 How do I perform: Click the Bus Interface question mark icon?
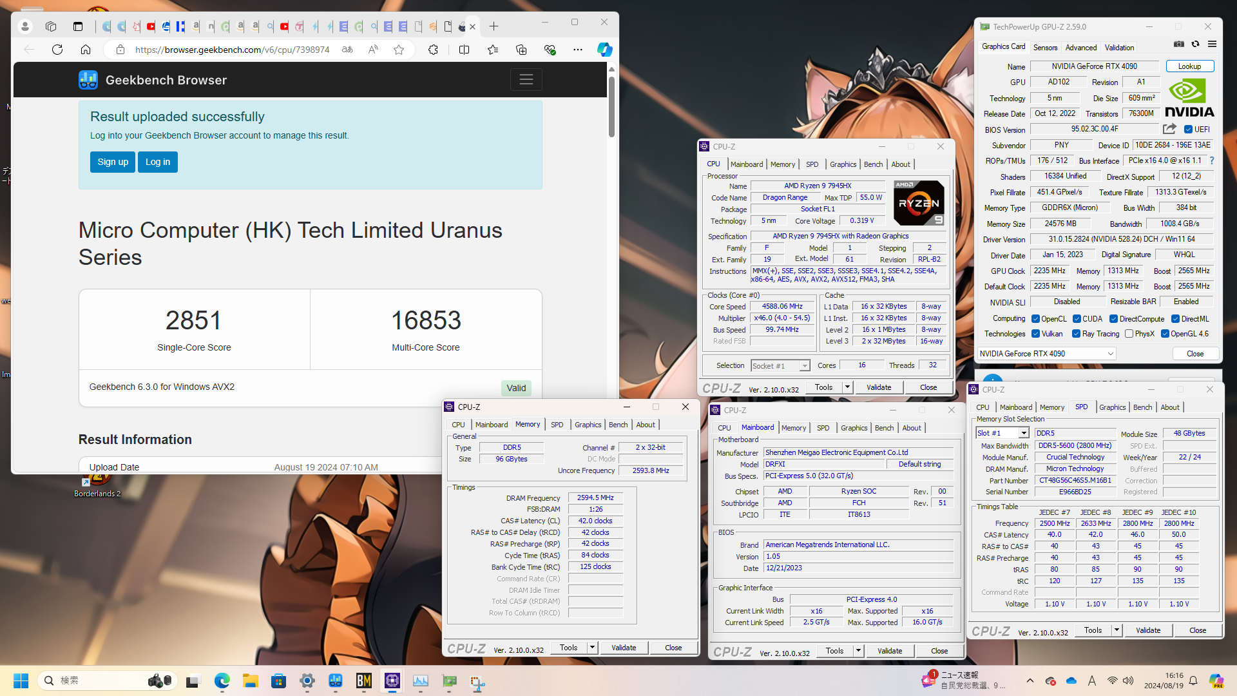pyautogui.click(x=1212, y=160)
